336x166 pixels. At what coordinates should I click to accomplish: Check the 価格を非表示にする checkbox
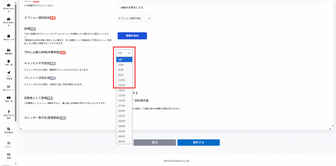118,8
